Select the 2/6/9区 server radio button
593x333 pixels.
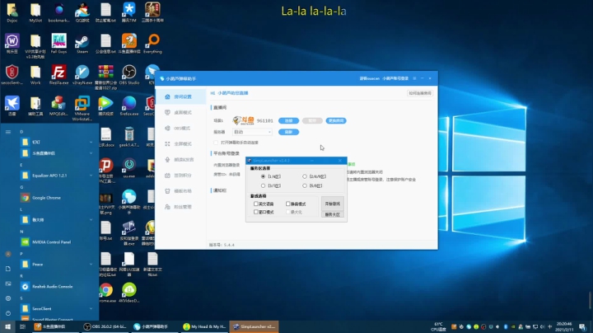pyautogui.click(x=305, y=176)
